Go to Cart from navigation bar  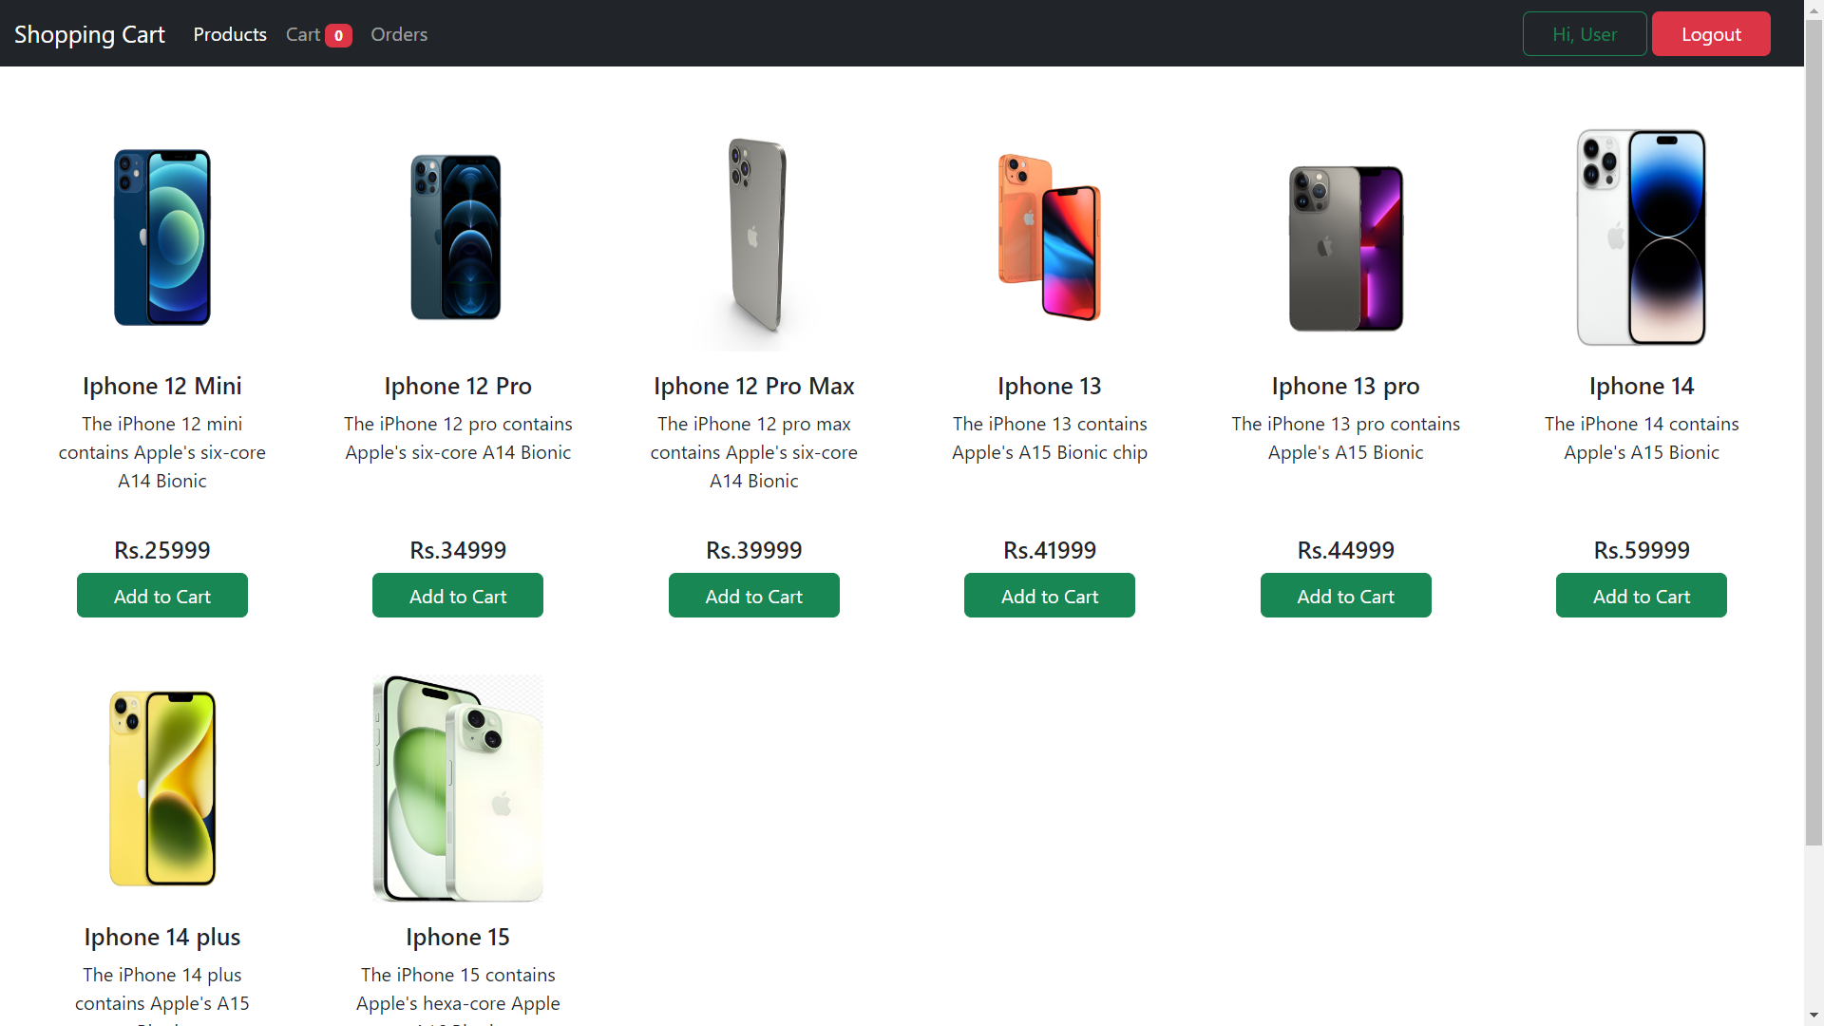point(303,34)
